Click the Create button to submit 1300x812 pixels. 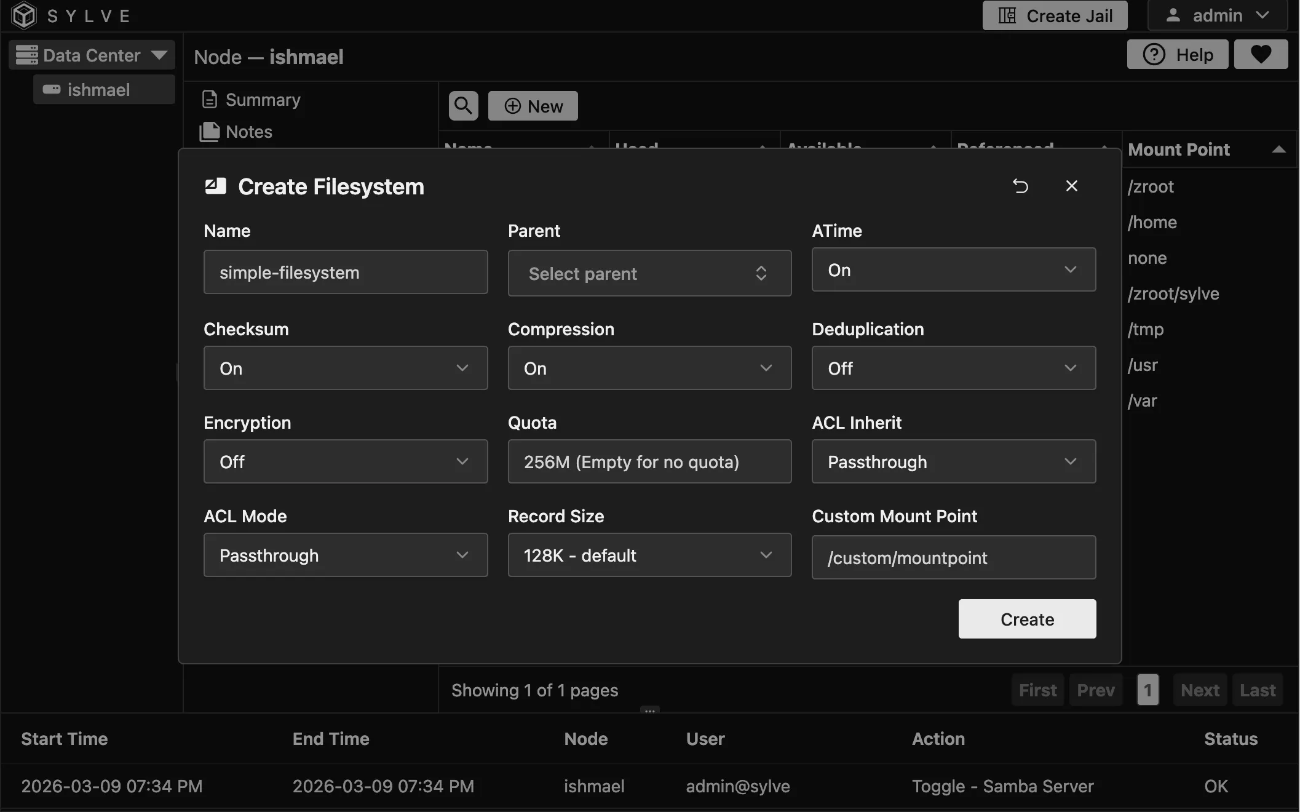pos(1026,619)
